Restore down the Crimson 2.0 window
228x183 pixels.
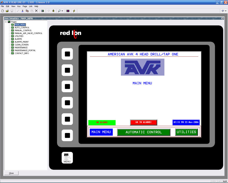[221, 2]
